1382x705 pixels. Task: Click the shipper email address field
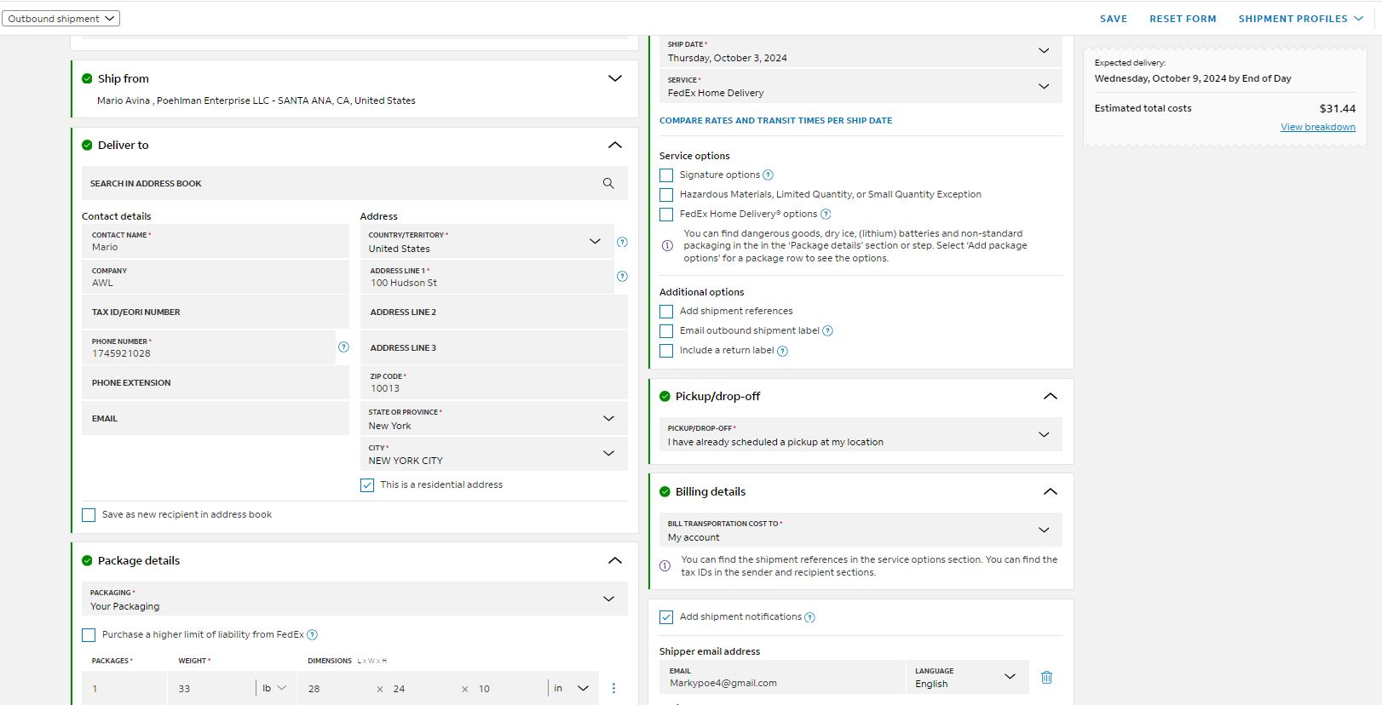click(x=782, y=677)
